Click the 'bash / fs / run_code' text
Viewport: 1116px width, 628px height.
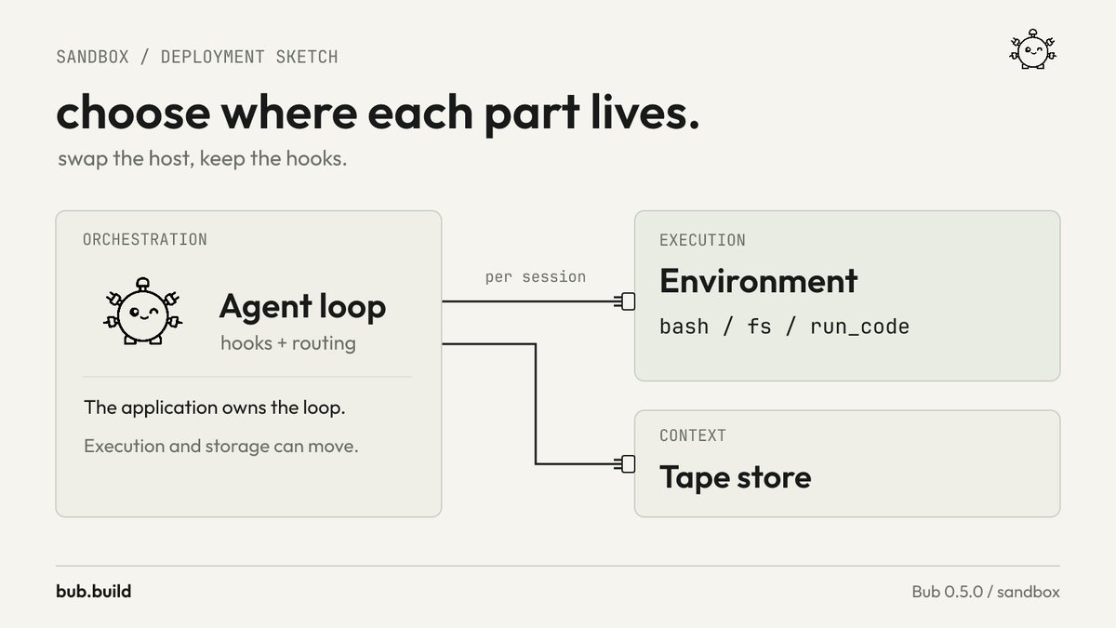[784, 327]
